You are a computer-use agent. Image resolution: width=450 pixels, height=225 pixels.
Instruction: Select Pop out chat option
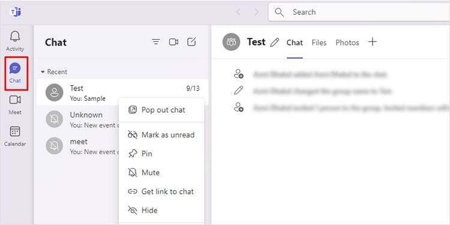pyautogui.click(x=161, y=110)
